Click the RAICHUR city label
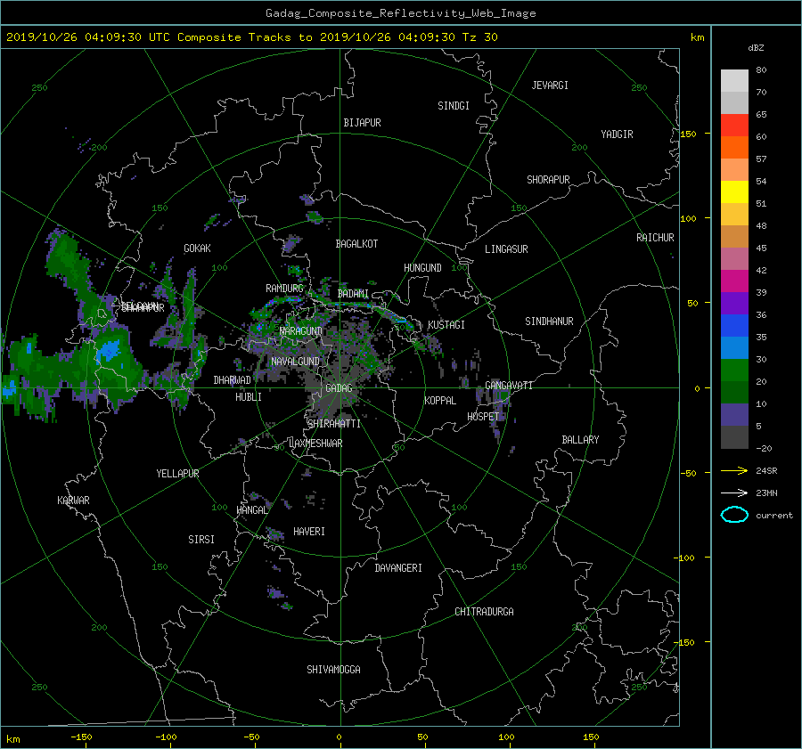This screenshot has width=802, height=749. click(655, 238)
